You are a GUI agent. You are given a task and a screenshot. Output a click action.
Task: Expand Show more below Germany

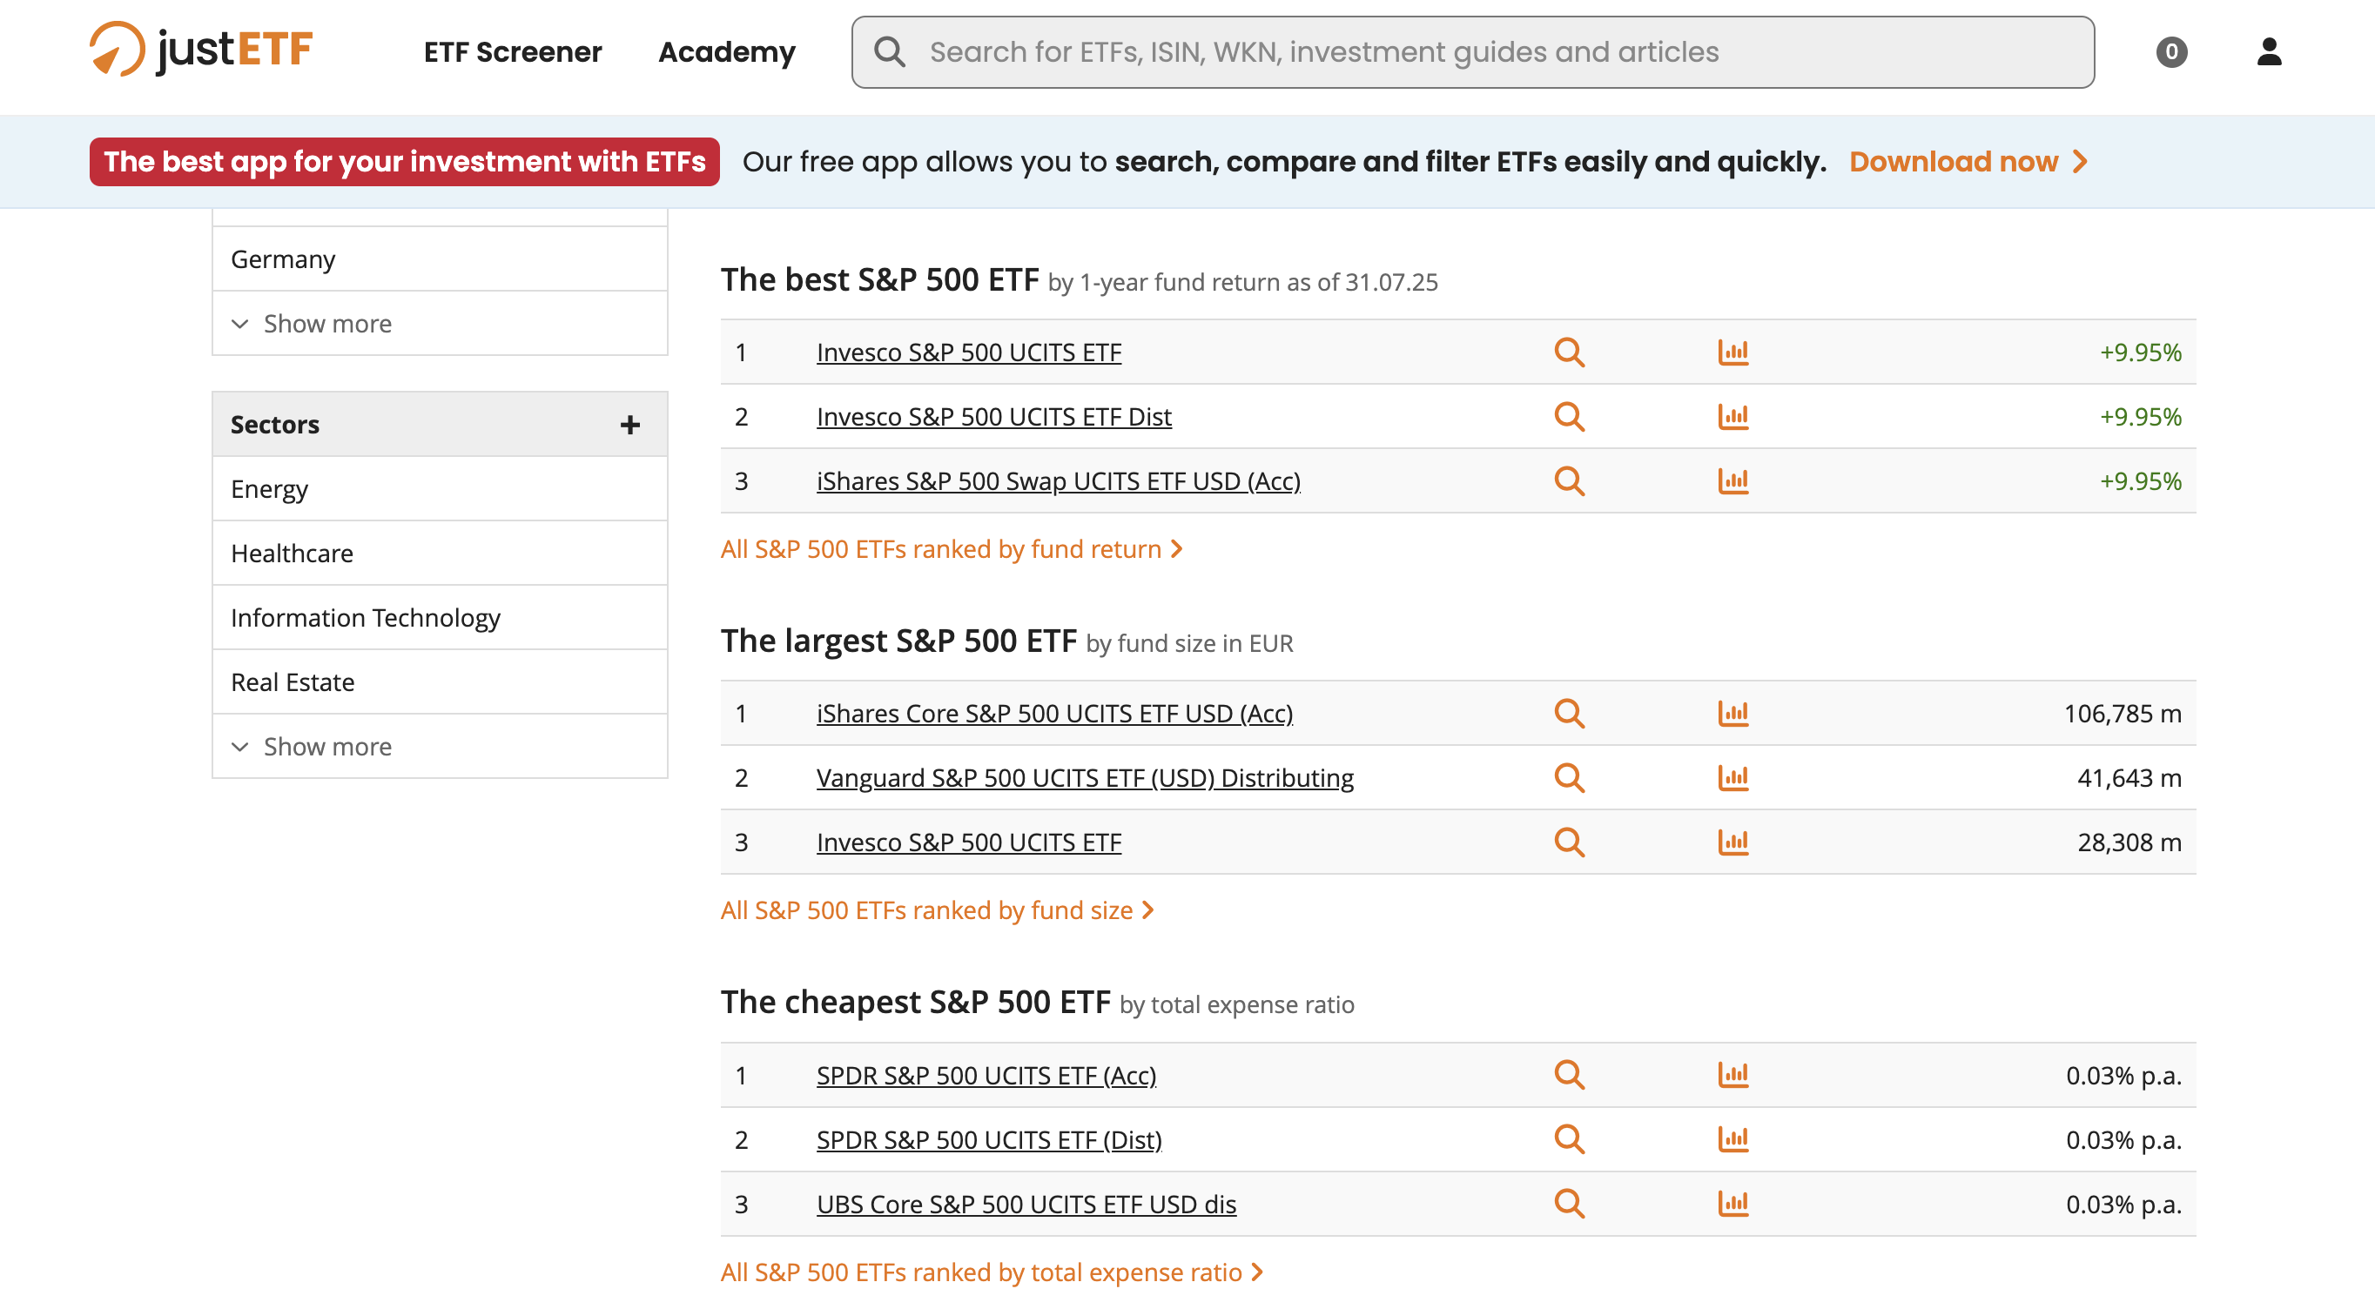point(326,324)
